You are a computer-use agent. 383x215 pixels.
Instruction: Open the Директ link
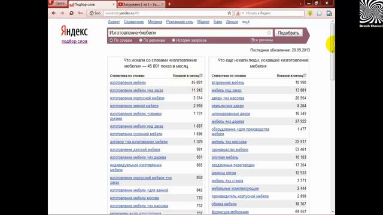(114, 22)
